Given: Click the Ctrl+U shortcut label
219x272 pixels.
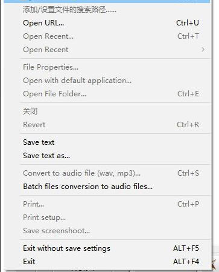Looking at the screenshot, I should pyautogui.click(x=188, y=23).
